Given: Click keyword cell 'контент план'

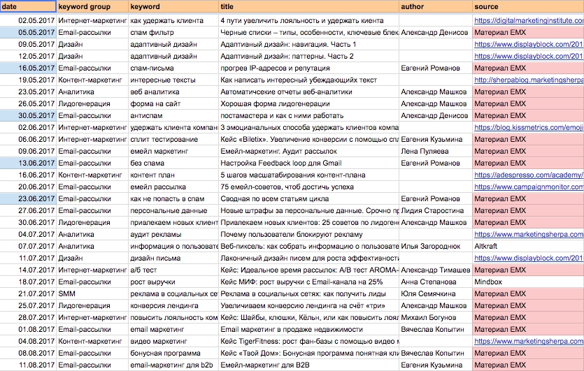Looking at the screenshot, I should pos(173,175).
